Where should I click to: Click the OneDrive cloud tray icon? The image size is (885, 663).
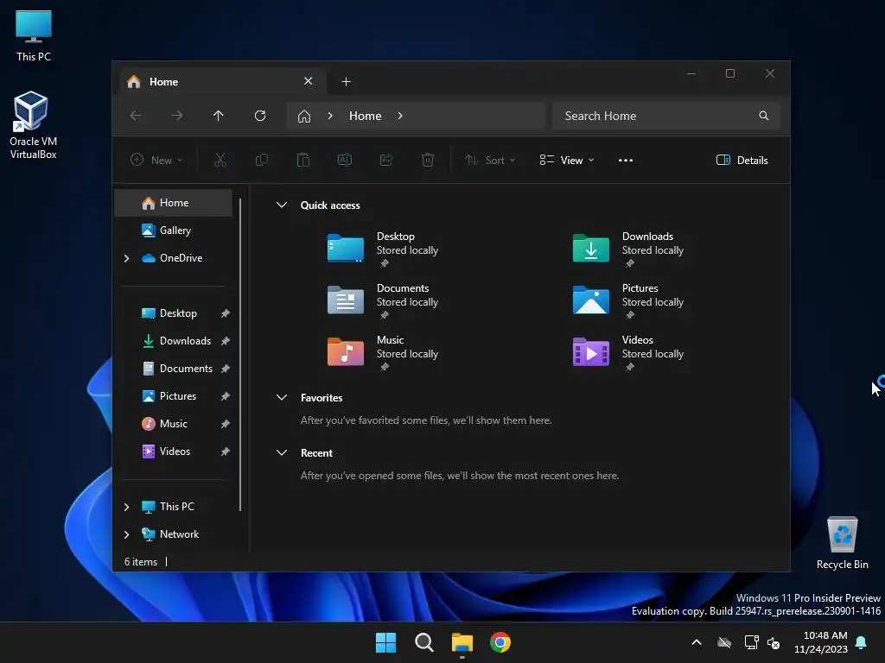coord(724,642)
